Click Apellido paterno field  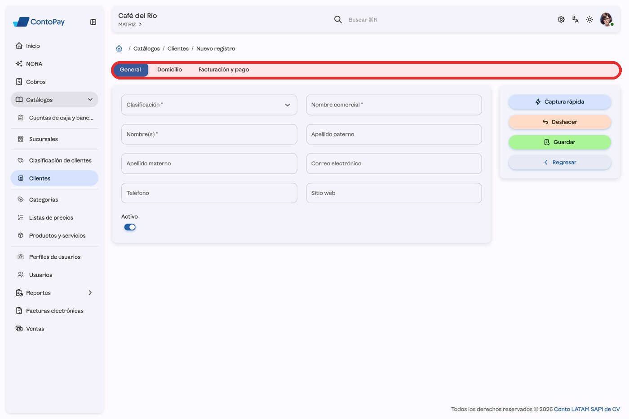tap(394, 134)
